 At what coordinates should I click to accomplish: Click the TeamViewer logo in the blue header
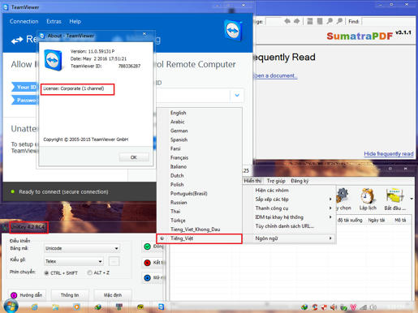[x=233, y=31]
